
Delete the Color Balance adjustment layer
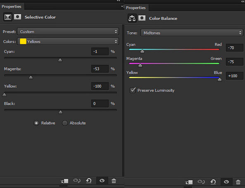point(238,182)
